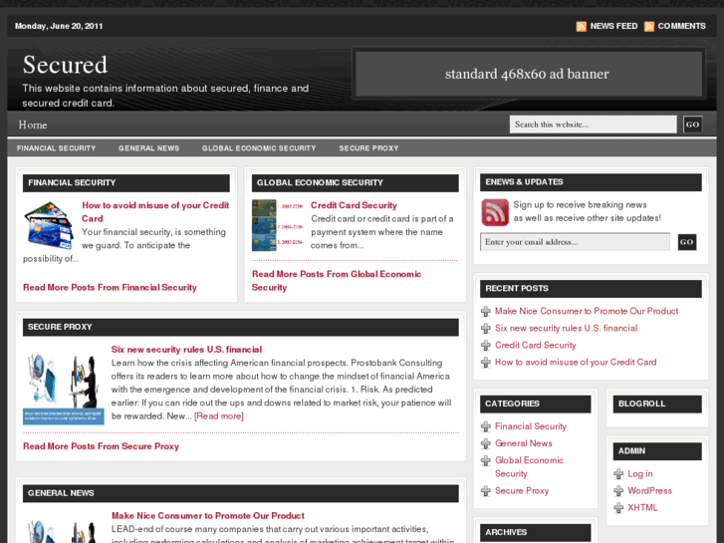Screen dimensions: 724x543
Task: Open the credit cards thumbnail image
Action: [x=49, y=225]
